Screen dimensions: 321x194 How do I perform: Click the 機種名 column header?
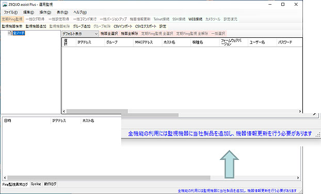click(205, 42)
